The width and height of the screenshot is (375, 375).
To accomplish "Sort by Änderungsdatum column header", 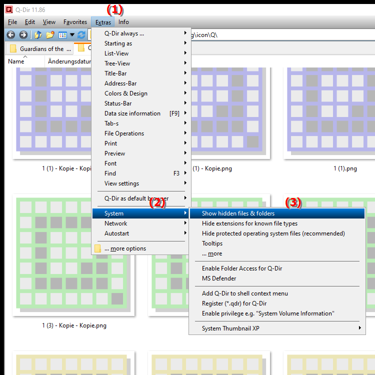I will click(69, 61).
